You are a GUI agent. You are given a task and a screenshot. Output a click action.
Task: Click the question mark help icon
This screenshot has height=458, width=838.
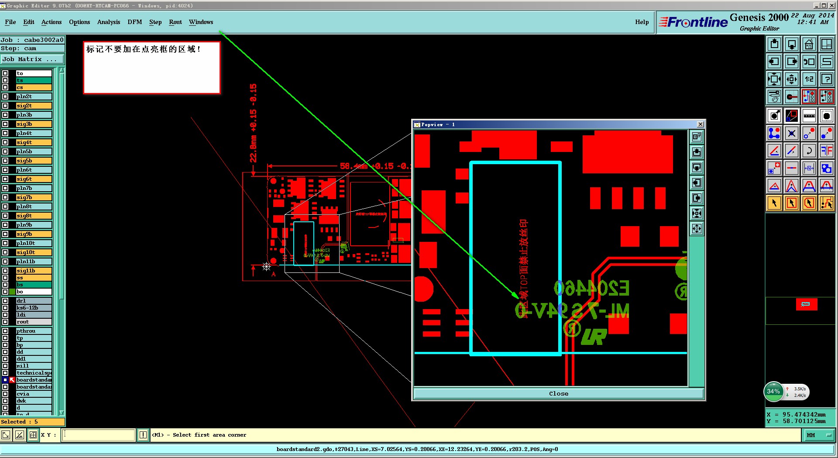click(827, 79)
